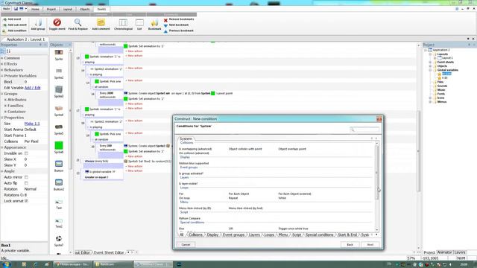Expand the Families group
The width and height of the screenshot is (477, 268).
pyautogui.click(x=5, y=106)
